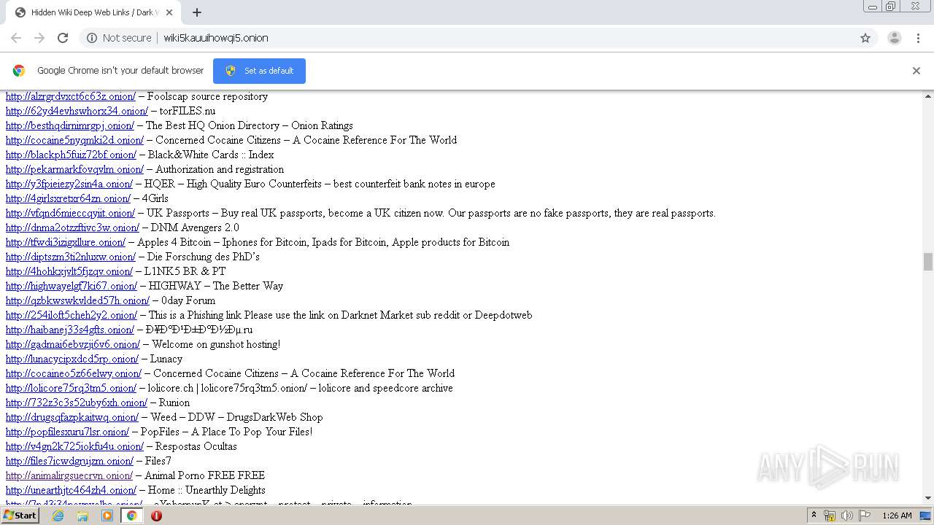Open the pekarmarkfovqvlm.onion link
Image resolution: width=934 pixels, height=525 pixels.
(x=74, y=169)
